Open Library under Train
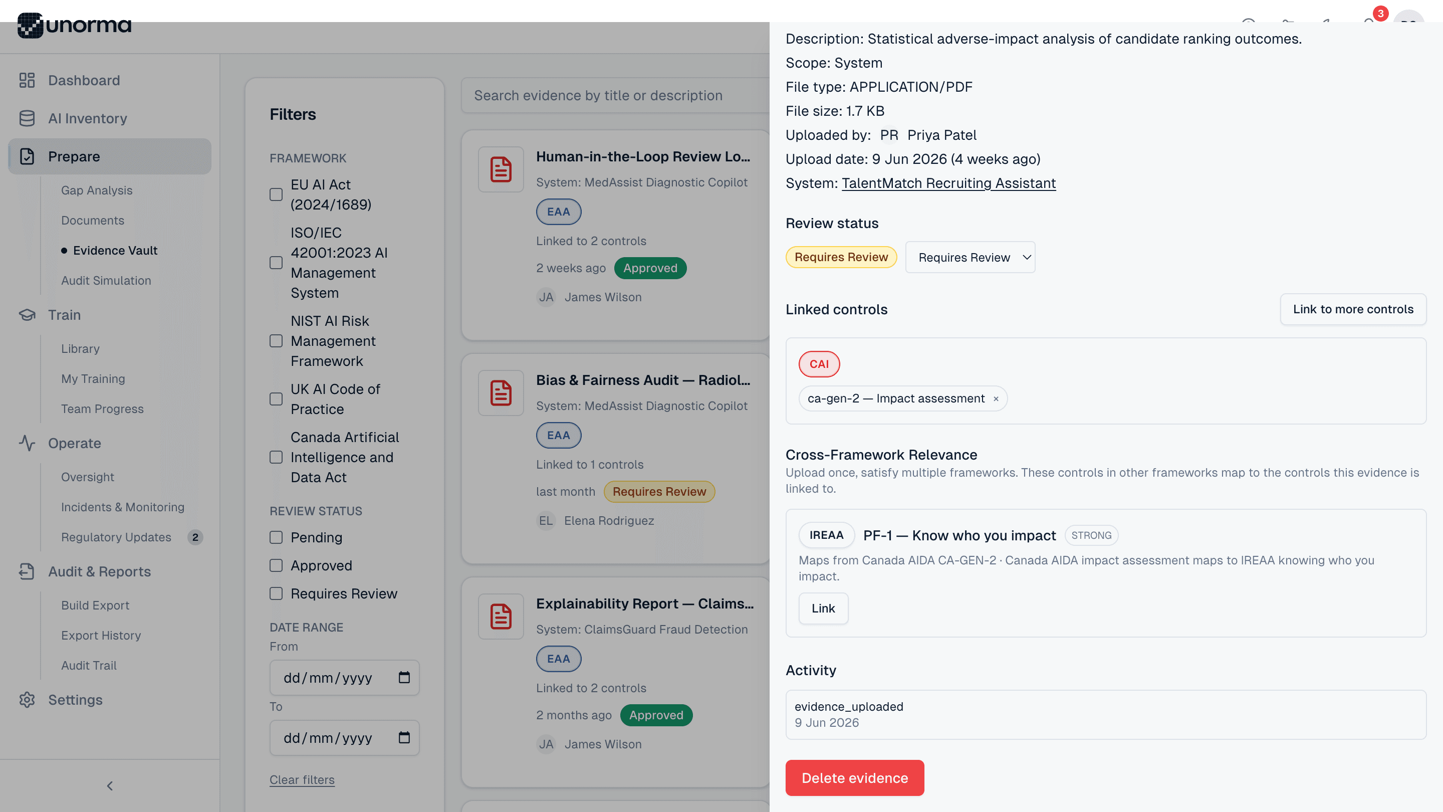The width and height of the screenshot is (1443, 812). point(80,348)
